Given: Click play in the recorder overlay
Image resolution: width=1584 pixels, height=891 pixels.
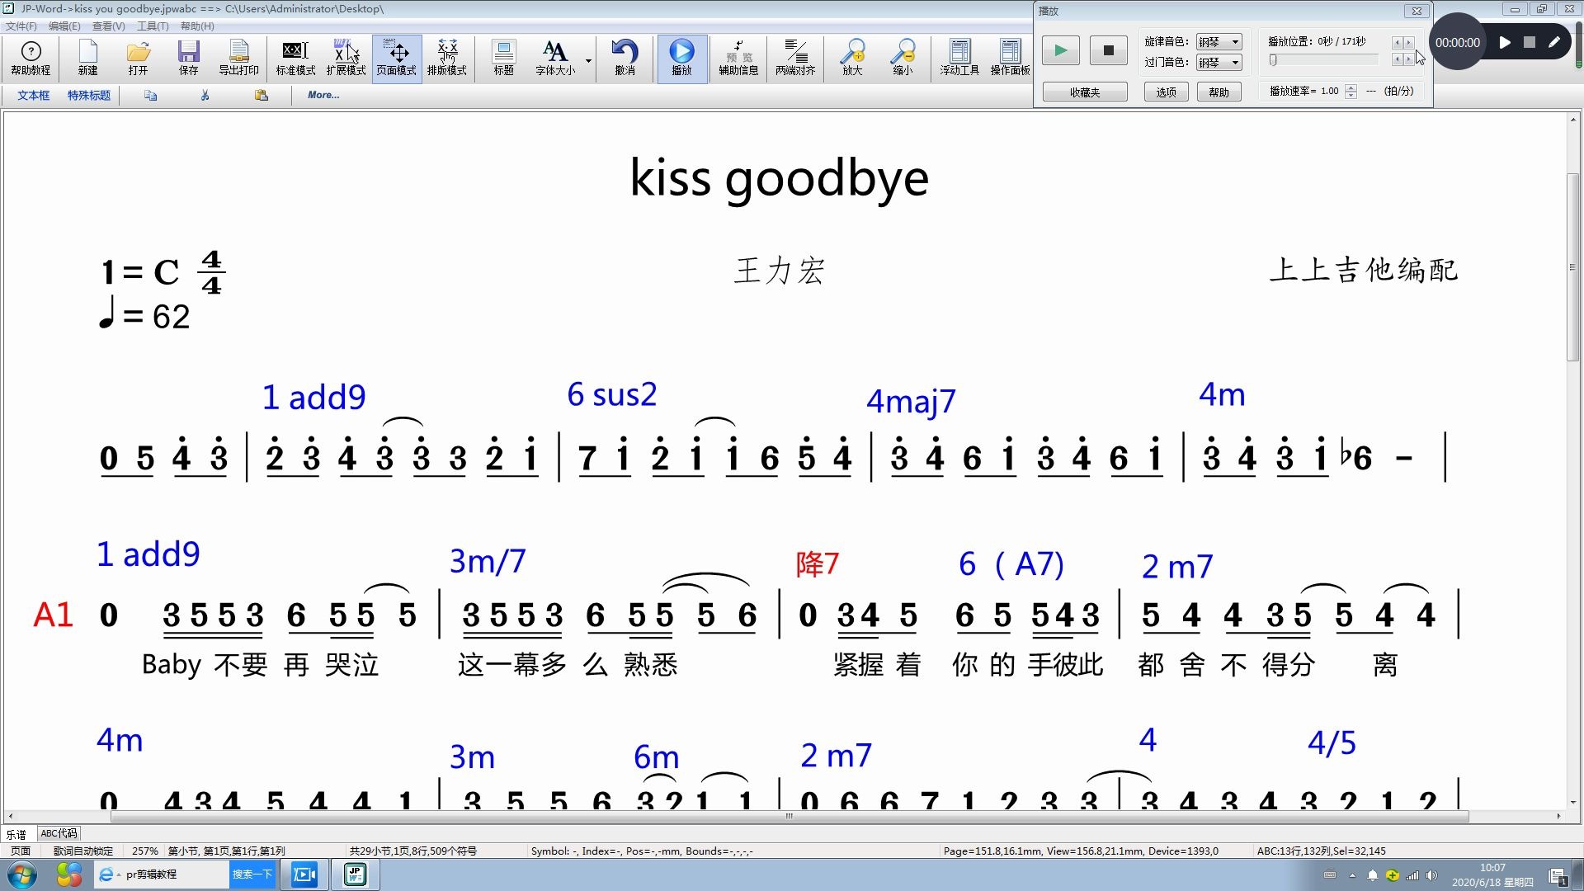Looking at the screenshot, I should [1504, 42].
